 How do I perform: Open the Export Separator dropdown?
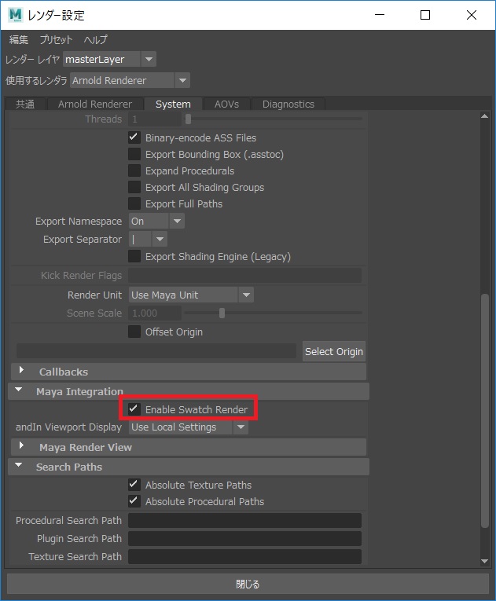click(x=148, y=239)
